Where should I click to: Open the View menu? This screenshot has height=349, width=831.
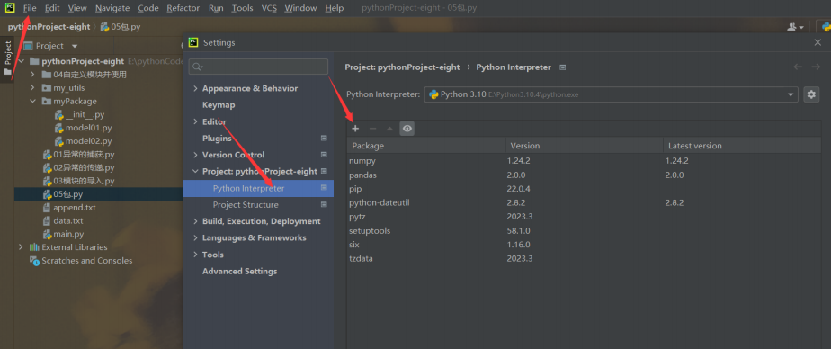click(77, 8)
